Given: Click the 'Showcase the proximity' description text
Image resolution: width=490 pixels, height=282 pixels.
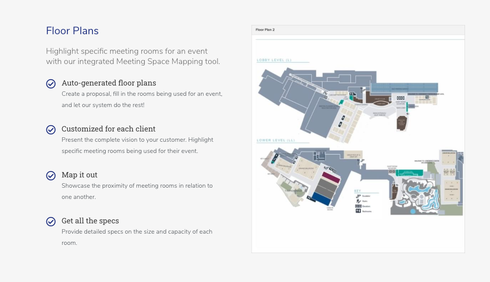Looking at the screenshot, I should point(137,191).
